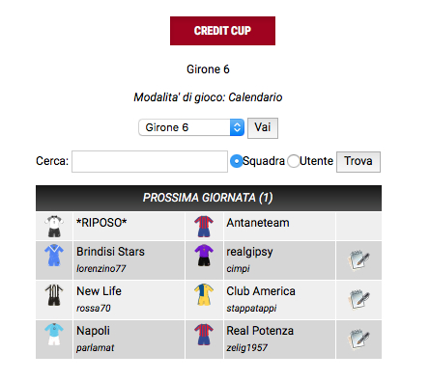Click the PROSSIMA GIORNATA header

click(x=209, y=198)
